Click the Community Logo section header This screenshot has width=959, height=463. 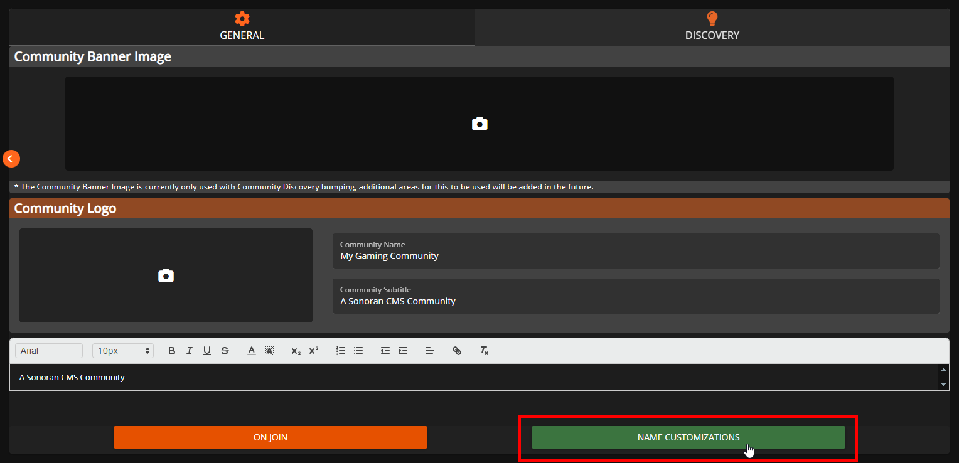[479, 208]
